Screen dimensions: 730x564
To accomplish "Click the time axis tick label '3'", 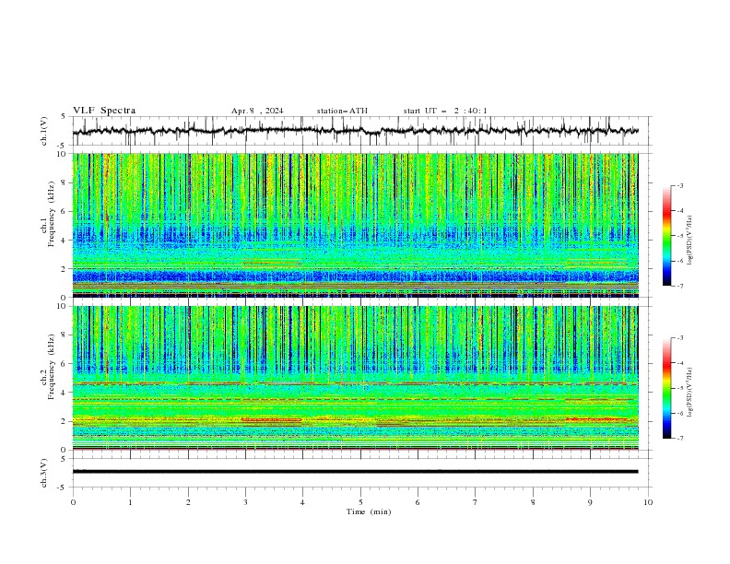I will [245, 502].
